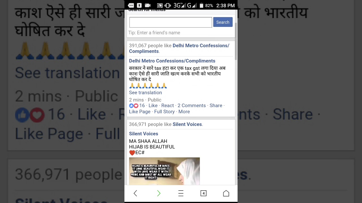
Task: Open Delhi Metro Confessions/Compliments post header
Action: pyautogui.click(x=172, y=61)
